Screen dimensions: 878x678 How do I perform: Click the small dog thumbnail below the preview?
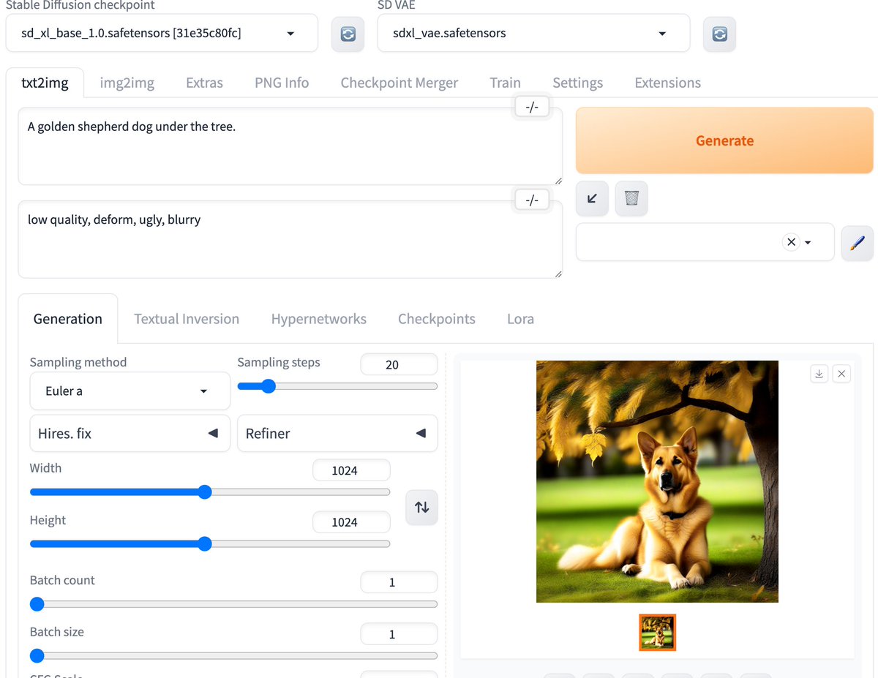tap(657, 633)
